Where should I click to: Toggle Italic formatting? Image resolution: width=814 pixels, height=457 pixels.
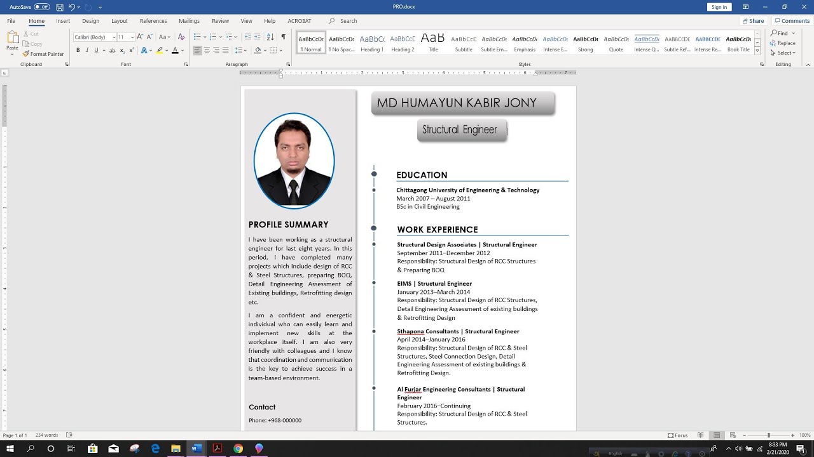[87, 50]
